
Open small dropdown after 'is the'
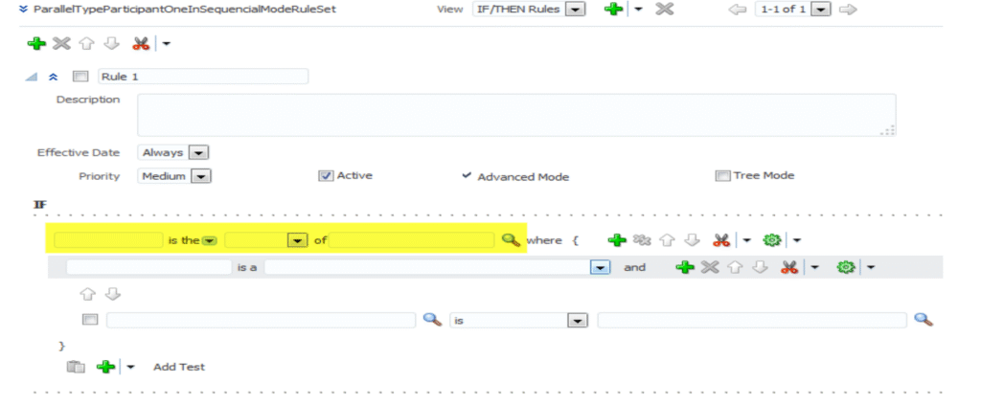pos(210,240)
